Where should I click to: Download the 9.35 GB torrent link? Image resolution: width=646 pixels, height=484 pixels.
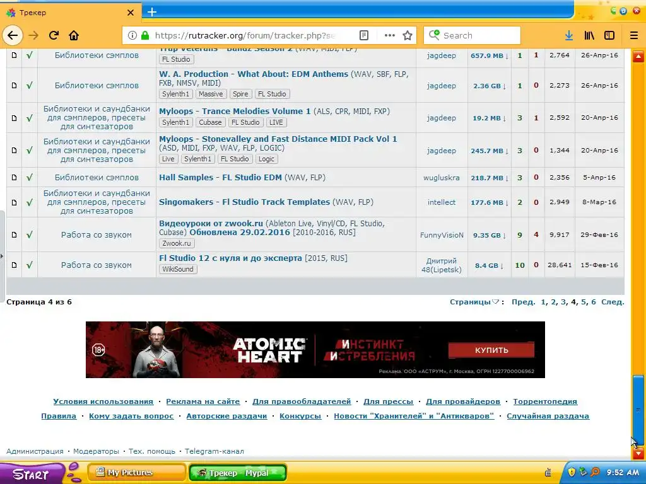coord(490,235)
